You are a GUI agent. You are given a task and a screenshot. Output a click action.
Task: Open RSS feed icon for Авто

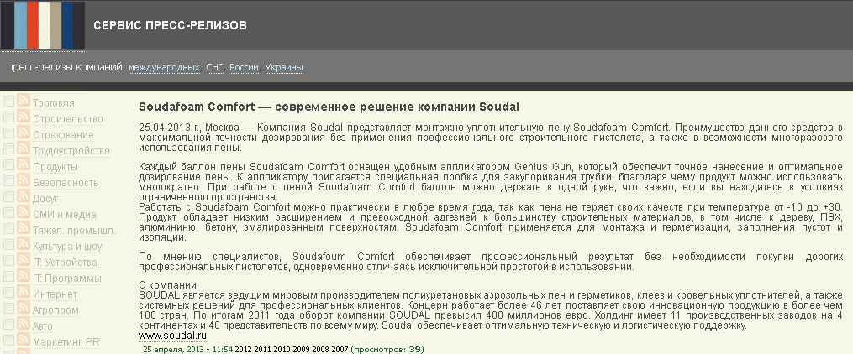(x=24, y=324)
